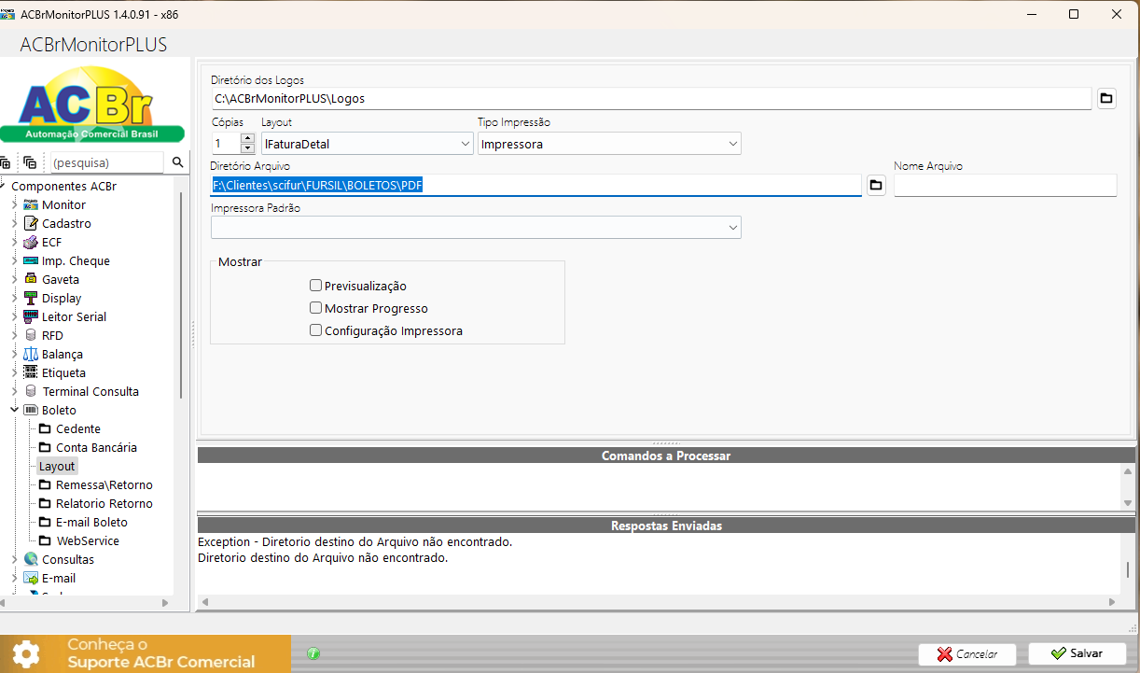1140x673 pixels.
Task: Browse folder for Diretório Arquivo
Action: point(876,185)
